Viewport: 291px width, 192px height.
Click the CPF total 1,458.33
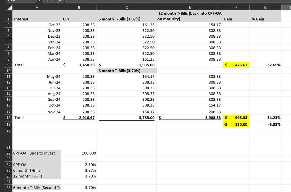tap(79, 65)
